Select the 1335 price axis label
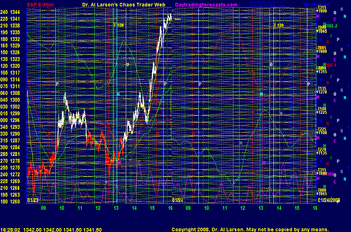This screenshot has height=232, width=351. pyautogui.click(x=15, y=32)
